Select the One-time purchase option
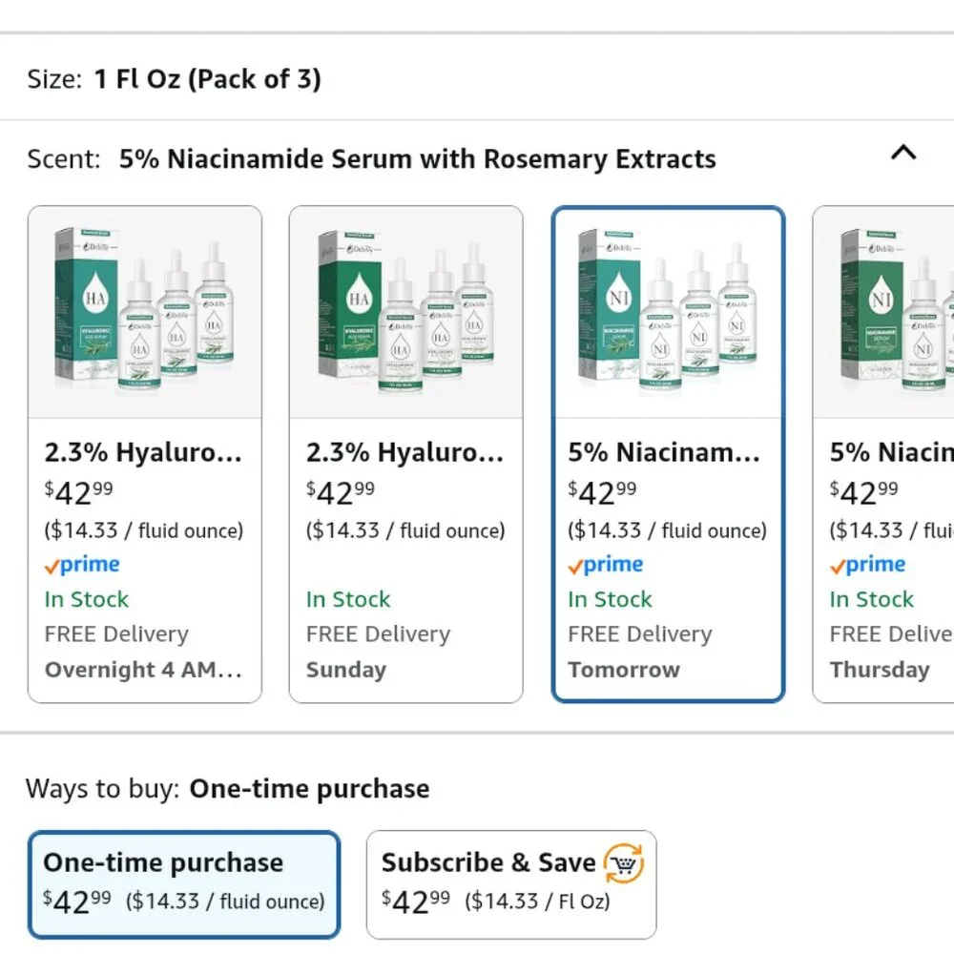 [x=184, y=883]
